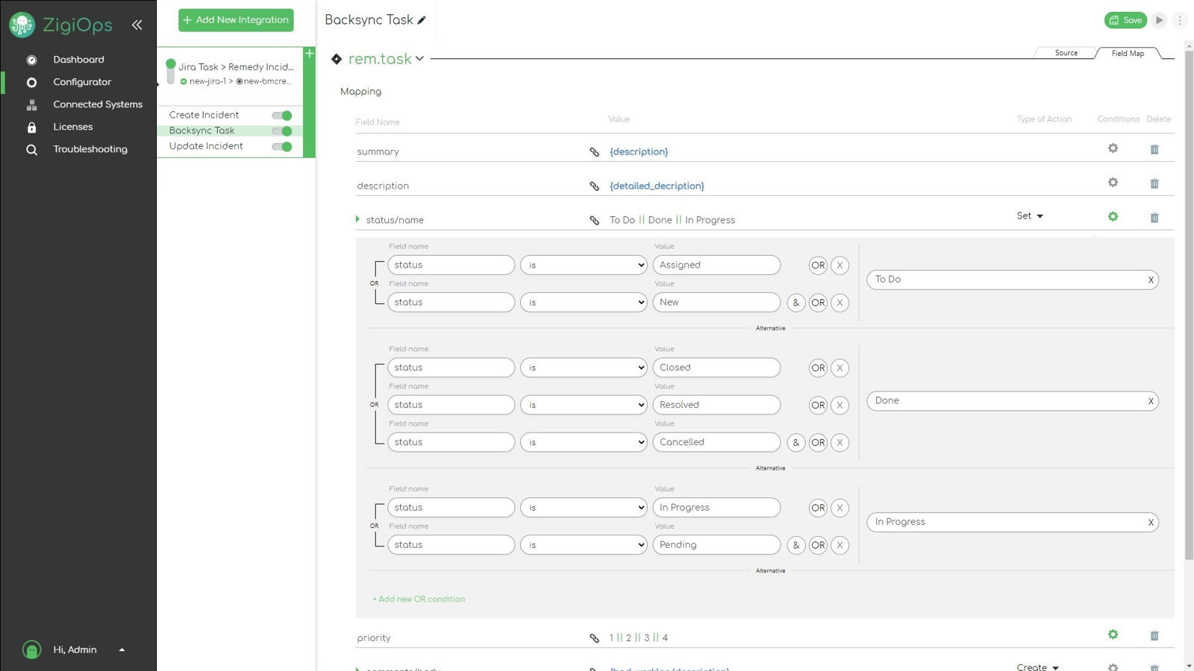The image size is (1194, 671).
Task: Switch to the Source tab
Action: [1065, 52]
